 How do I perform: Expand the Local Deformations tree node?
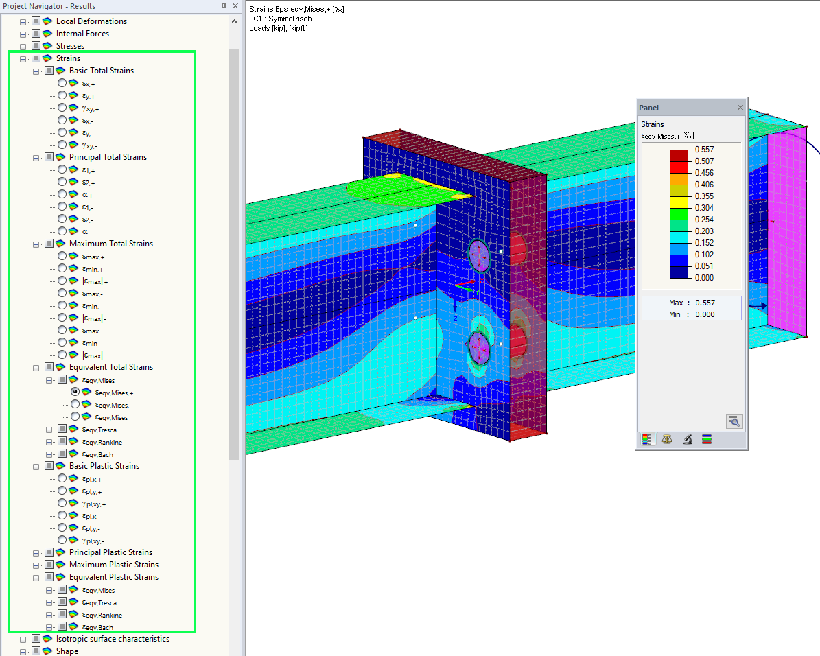click(x=23, y=21)
